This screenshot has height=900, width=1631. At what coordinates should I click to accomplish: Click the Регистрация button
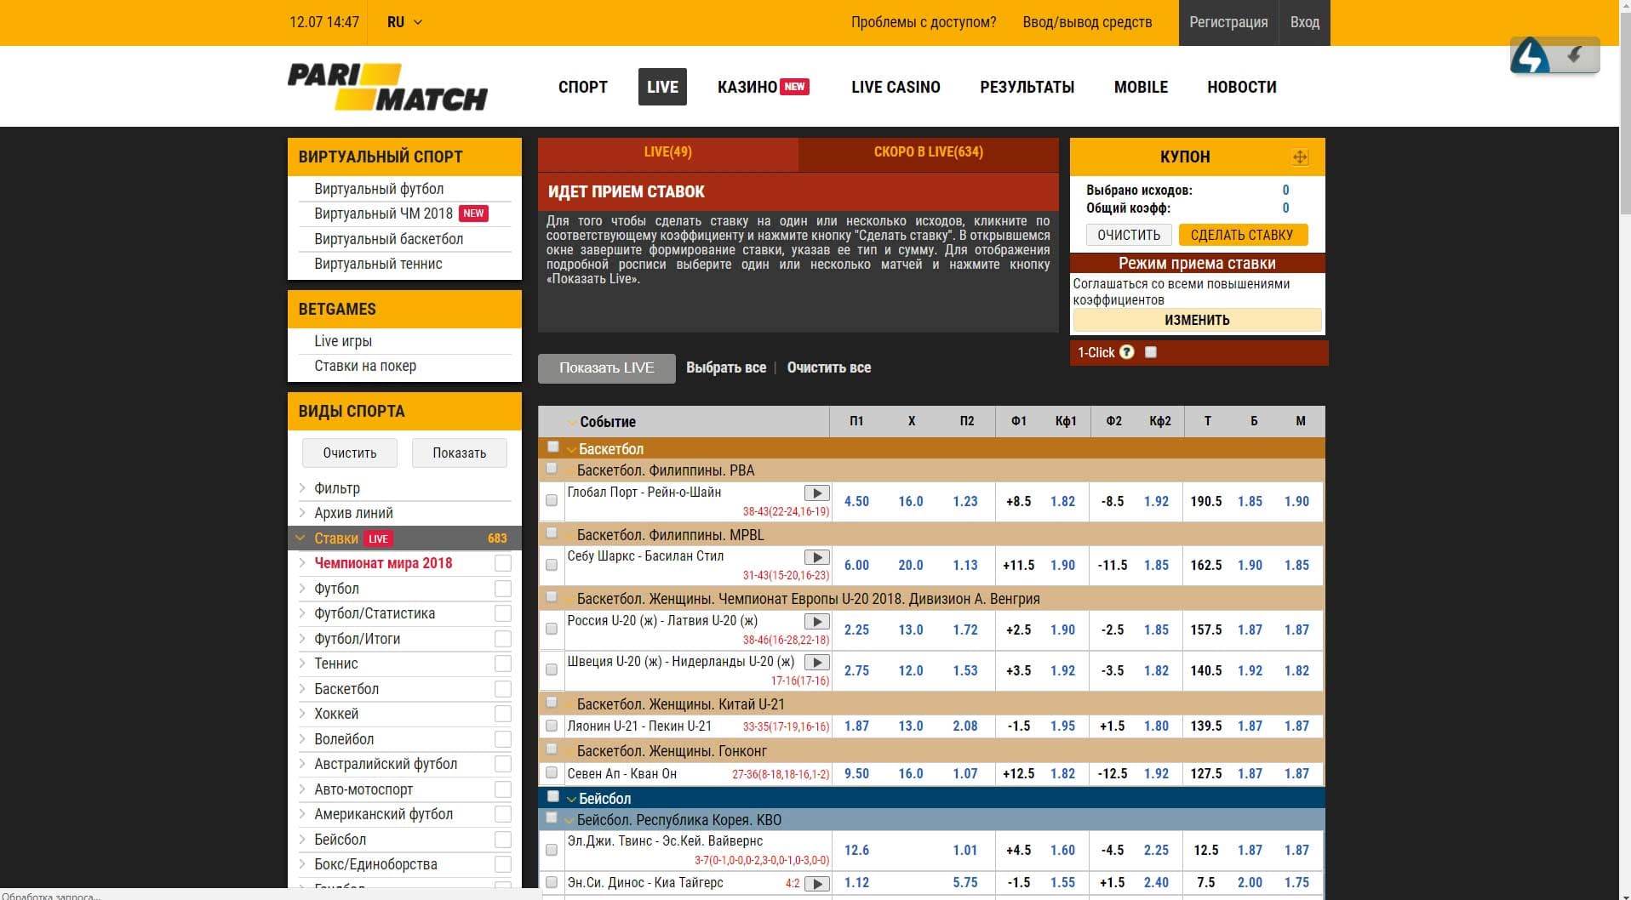coord(1228,22)
